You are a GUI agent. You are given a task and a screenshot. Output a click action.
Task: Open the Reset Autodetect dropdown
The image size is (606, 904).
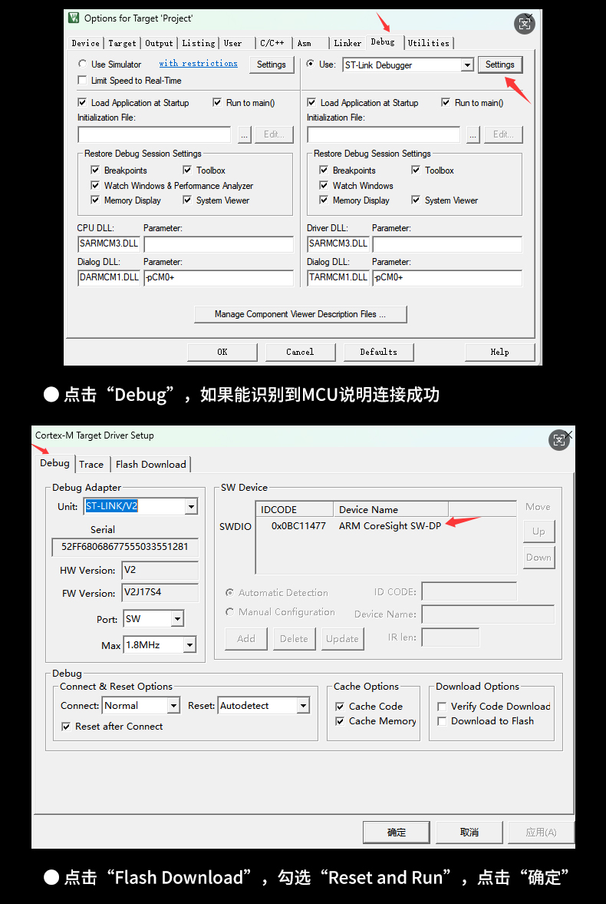[x=303, y=706]
